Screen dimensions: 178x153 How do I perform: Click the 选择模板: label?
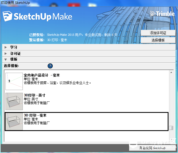(x=11, y=66)
